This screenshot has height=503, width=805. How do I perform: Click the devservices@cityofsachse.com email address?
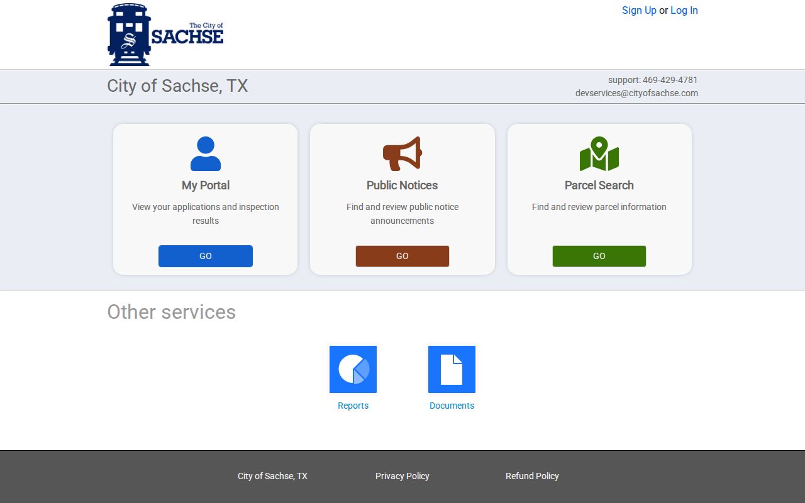(x=636, y=93)
